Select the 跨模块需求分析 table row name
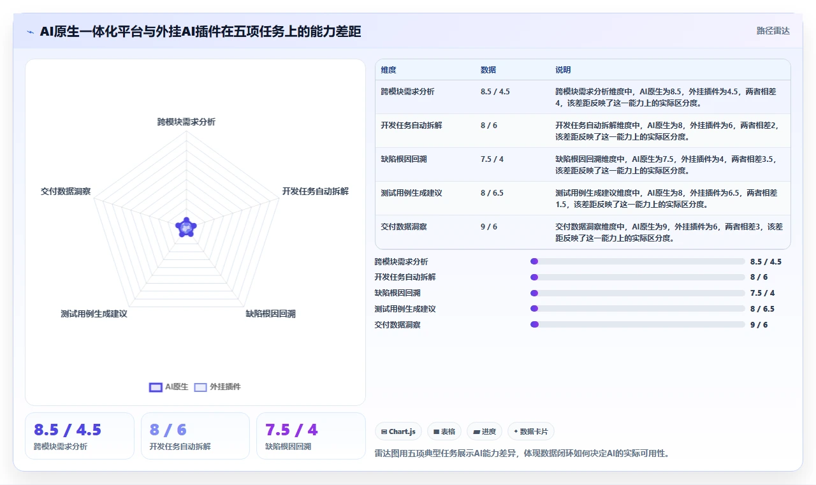 pos(408,92)
